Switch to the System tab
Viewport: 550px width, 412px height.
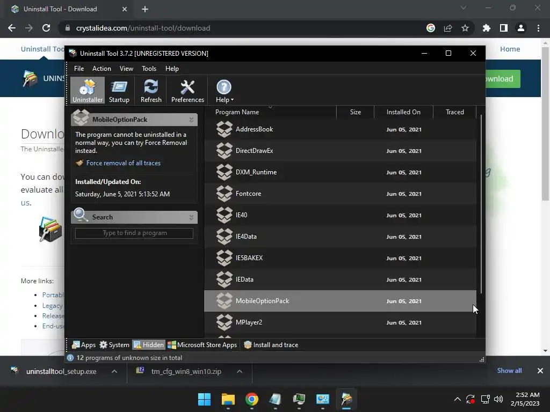click(114, 345)
